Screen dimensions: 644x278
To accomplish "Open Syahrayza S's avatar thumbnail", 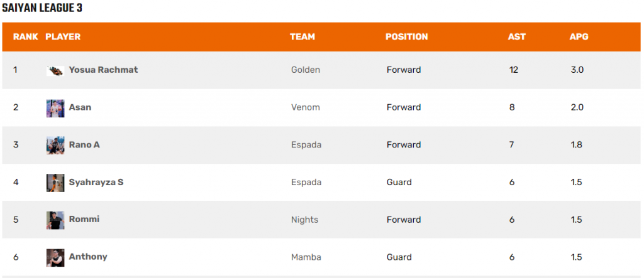I will coord(55,183).
